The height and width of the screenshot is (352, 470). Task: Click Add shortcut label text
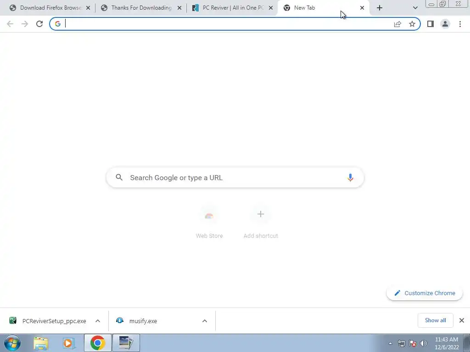click(x=261, y=236)
